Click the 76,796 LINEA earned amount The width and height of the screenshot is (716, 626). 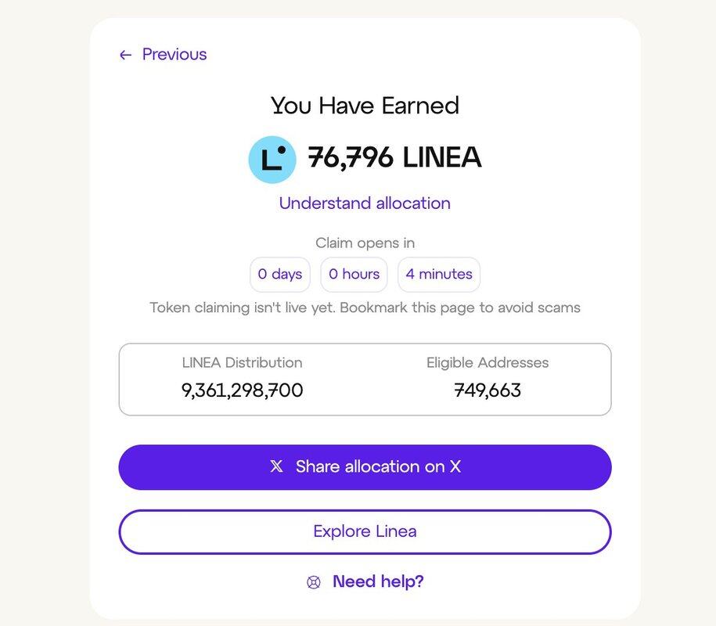[x=394, y=157]
